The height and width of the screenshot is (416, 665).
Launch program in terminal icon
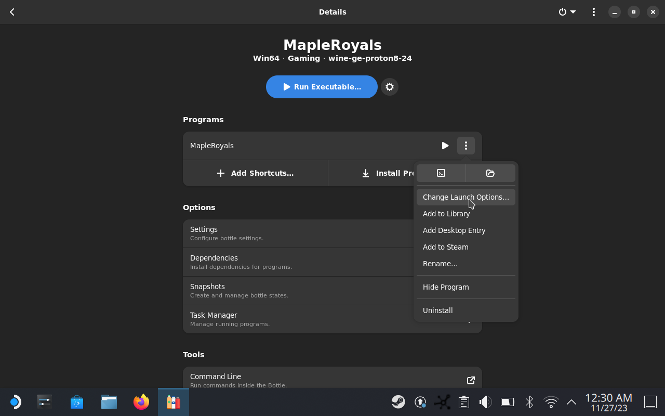[441, 173]
